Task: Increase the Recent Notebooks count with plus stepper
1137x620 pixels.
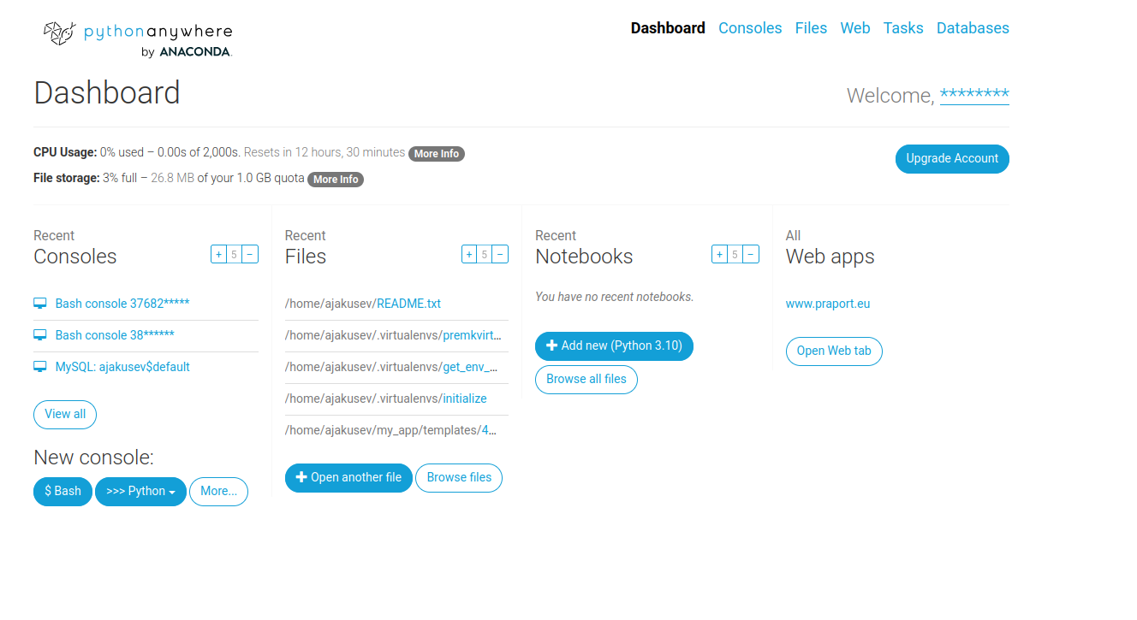Action: [719, 253]
